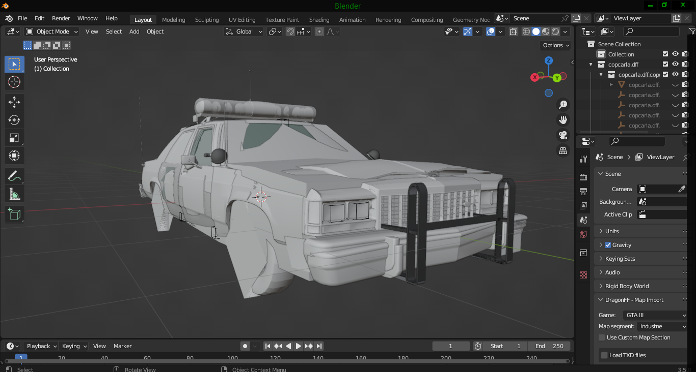Pick the Measure tool
Viewport: 696px width, 372px height.
pos(14,194)
